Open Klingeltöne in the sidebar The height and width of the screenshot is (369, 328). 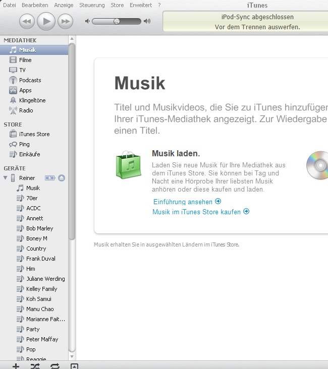(x=34, y=100)
